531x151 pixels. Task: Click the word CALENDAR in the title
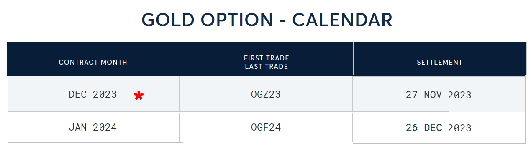(x=342, y=20)
